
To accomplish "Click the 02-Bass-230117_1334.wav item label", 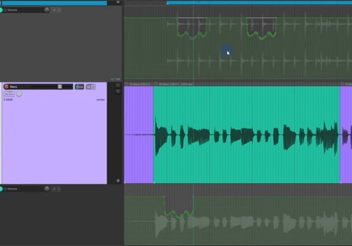I will click(x=176, y=84).
